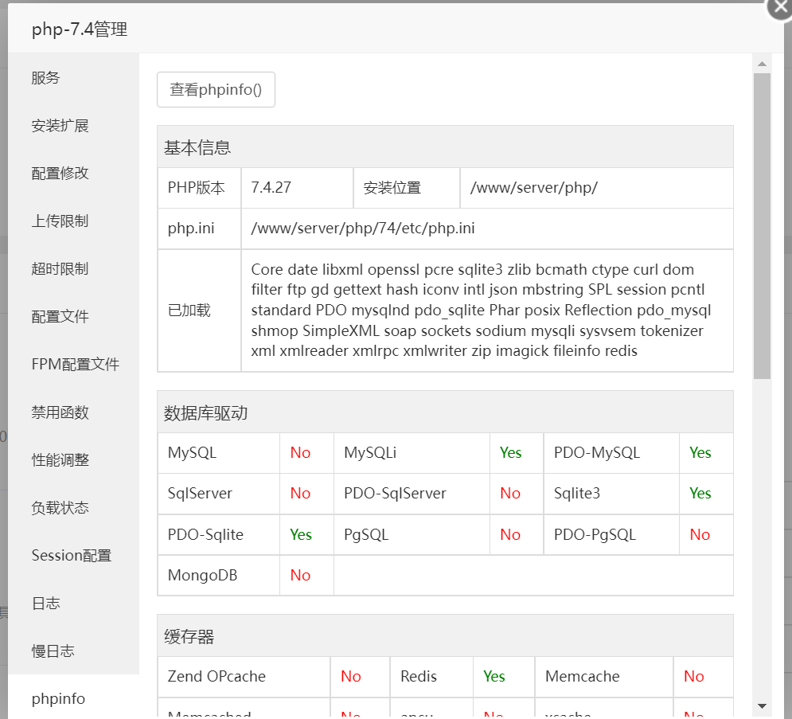The width and height of the screenshot is (792, 719).
Task: Click PDO-MySQL label cell
Action: (611, 453)
